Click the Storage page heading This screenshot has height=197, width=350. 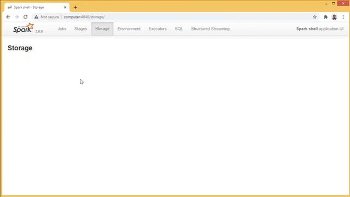20,48
